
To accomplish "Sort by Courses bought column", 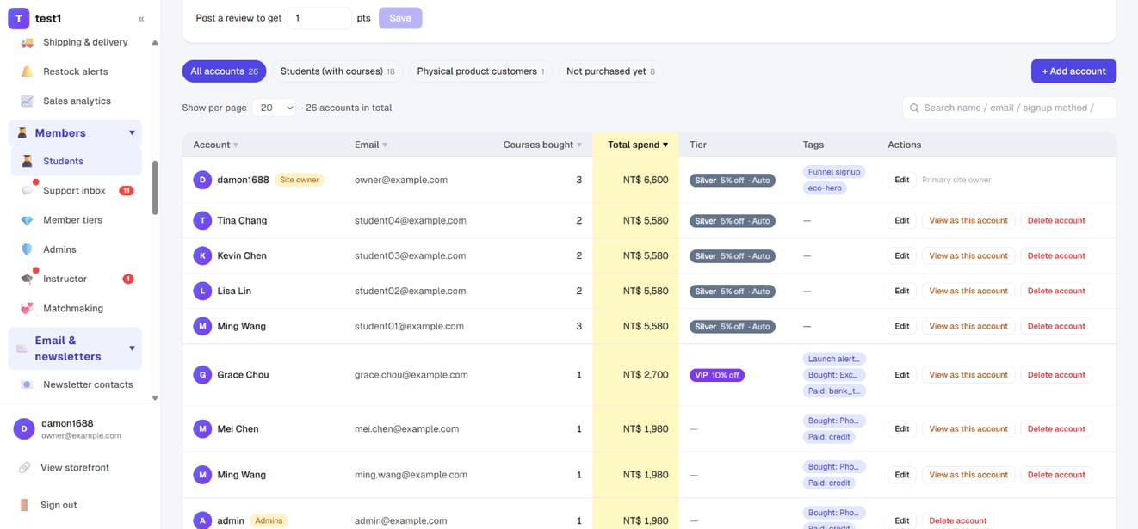I will tap(542, 145).
